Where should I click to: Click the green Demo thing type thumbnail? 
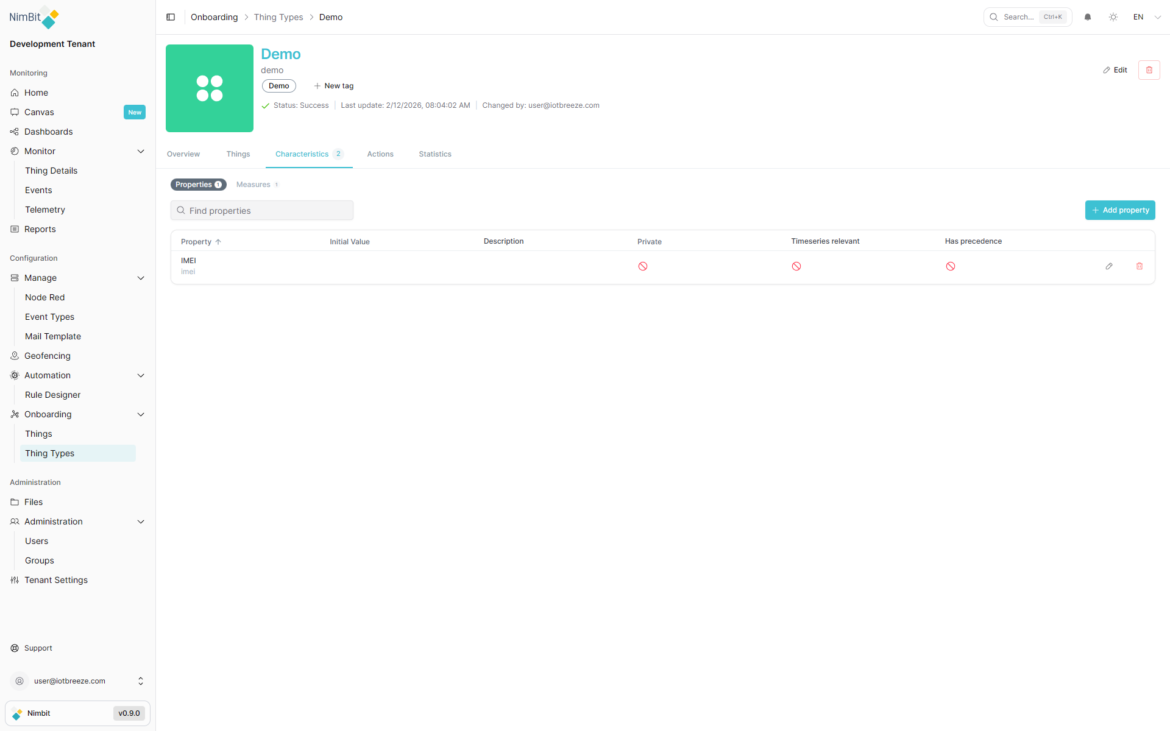(x=210, y=88)
